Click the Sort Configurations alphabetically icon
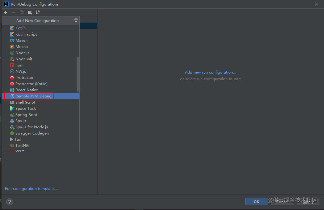324x210 pixels. [x=38, y=12]
